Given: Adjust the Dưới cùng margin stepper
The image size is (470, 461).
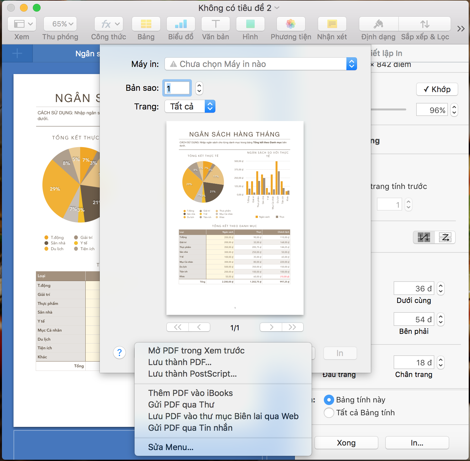Looking at the screenshot, I should (441, 288).
